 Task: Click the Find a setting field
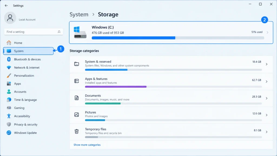click(34, 32)
